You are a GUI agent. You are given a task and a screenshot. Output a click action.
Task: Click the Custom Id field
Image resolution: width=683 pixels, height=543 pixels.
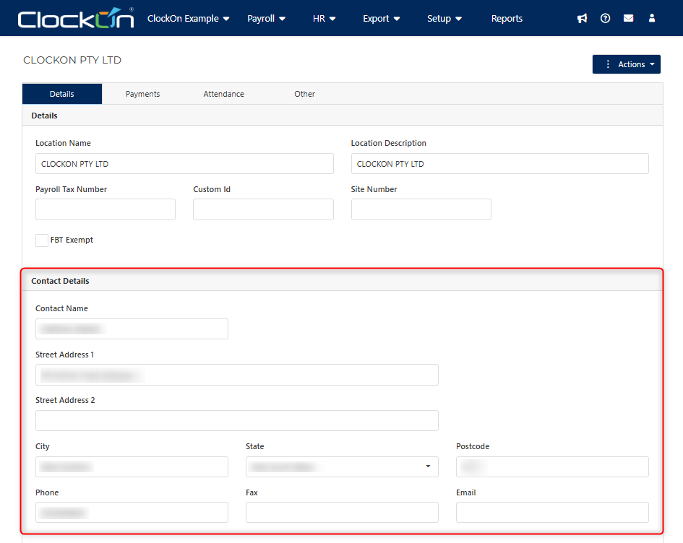point(263,209)
